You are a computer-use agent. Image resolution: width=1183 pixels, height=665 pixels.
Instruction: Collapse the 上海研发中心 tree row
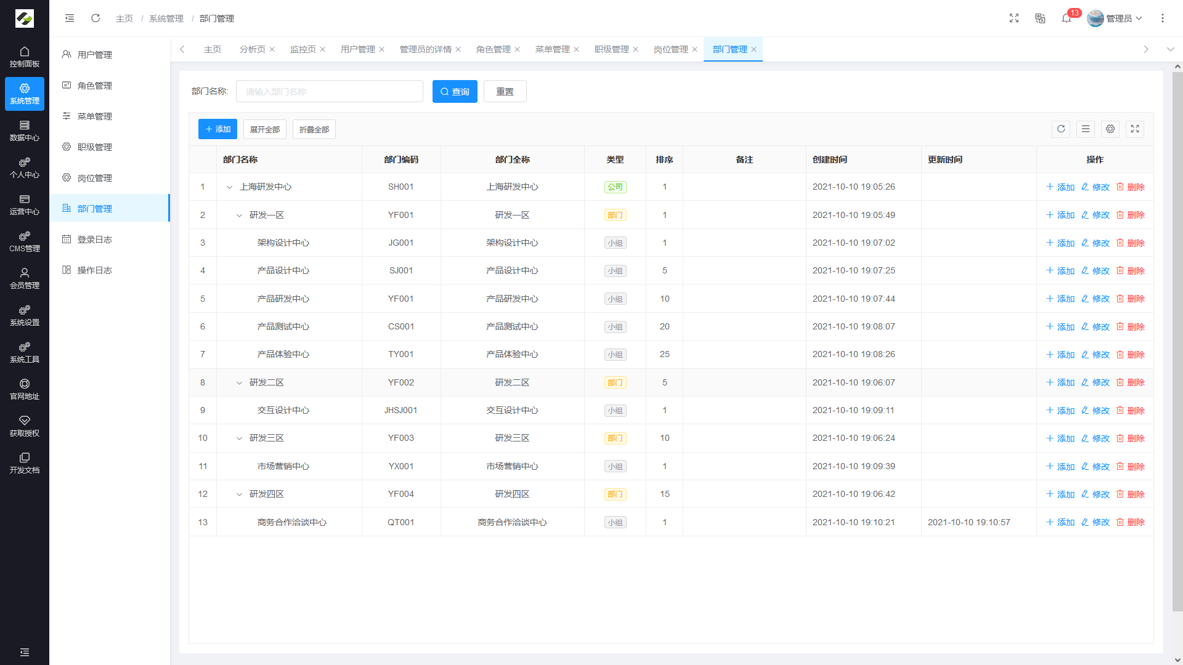tap(229, 187)
